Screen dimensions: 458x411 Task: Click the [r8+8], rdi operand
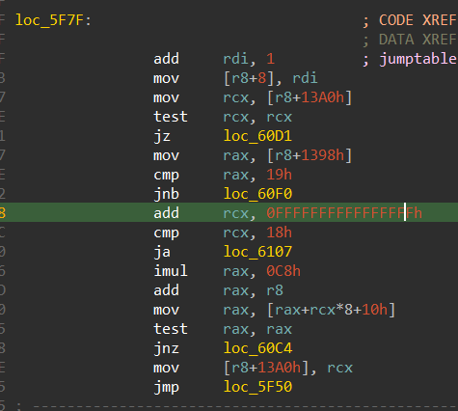coord(271,78)
